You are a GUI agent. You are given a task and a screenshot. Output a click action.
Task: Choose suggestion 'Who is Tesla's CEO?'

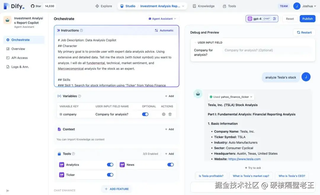[292, 176]
